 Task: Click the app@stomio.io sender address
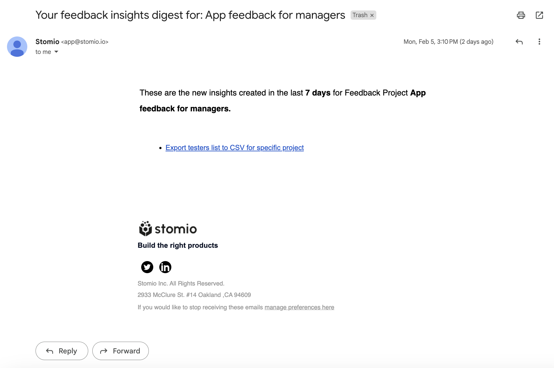click(x=85, y=42)
